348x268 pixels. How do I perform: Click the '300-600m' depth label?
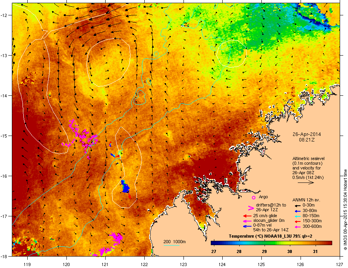point(312,226)
